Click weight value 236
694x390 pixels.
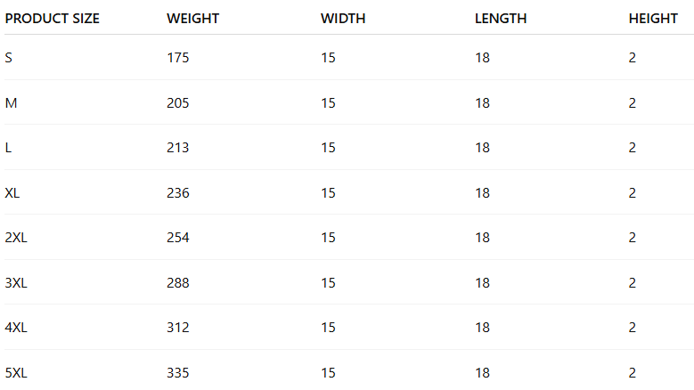pos(178,193)
